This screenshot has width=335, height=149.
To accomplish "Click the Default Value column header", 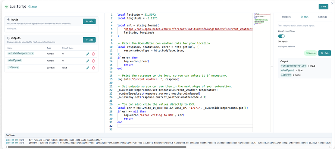I will coord(68,48).
